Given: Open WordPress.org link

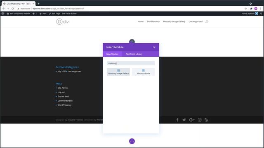Looking at the screenshot, I should (x=64, y=105).
